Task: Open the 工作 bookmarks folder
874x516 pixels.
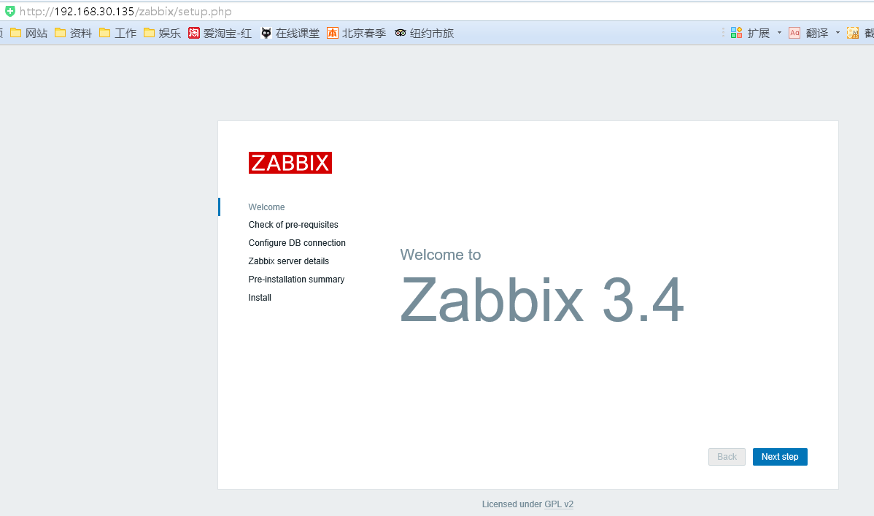Action: coord(117,33)
